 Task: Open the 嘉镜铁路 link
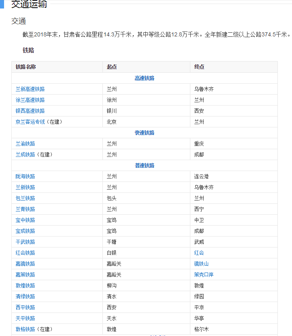click(25, 264)
